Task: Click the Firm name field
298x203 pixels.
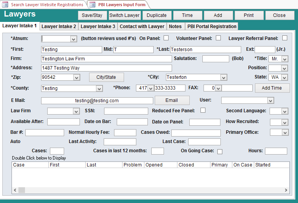Action: coord(106,59)
